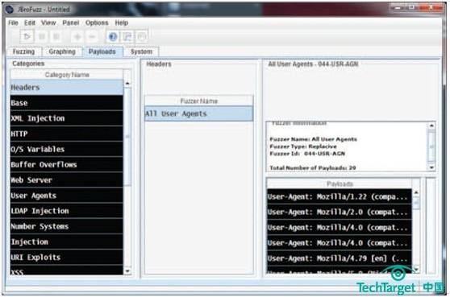
Task: Click the Fuzzer Type: Replacive line
Action: coord(303,146)
